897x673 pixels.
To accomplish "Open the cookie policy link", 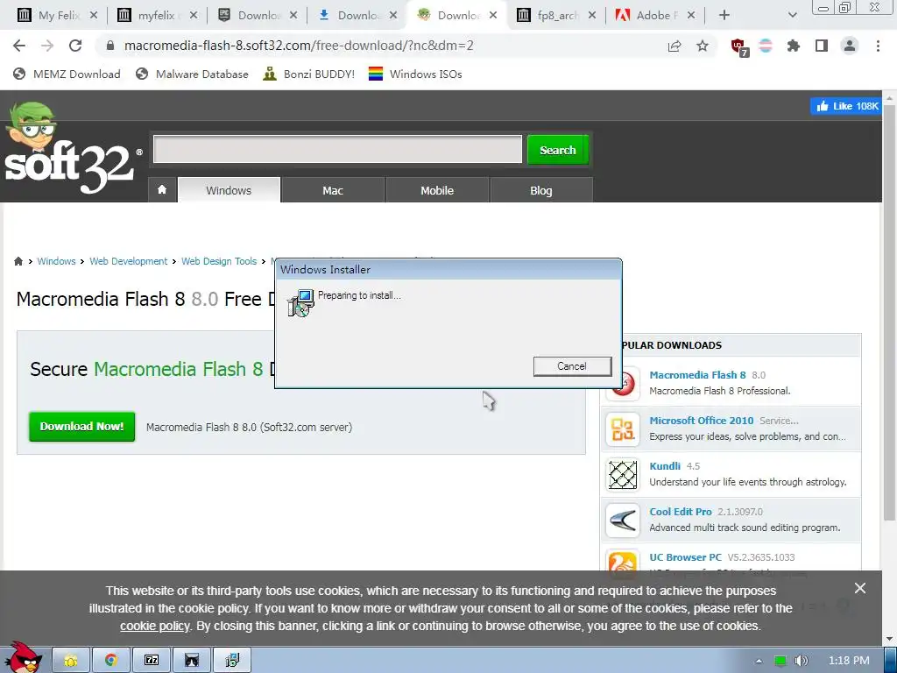I will pos(154,626).
